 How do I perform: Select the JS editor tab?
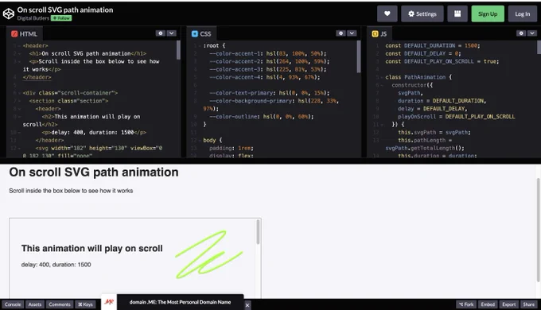[379, 34]
